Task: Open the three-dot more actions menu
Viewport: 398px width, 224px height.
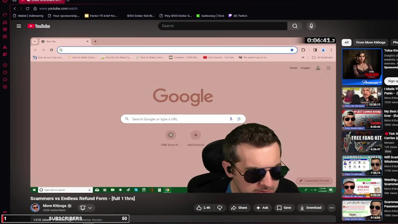Action: pos(331,208)
